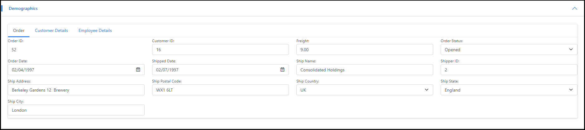Click the Ship Postal Code field
The width and height of the screenshot is (585, 130).
coord(220,90)
